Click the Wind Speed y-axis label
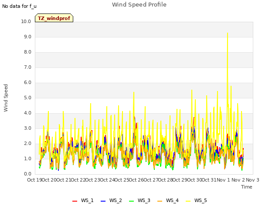The width and height of the screenshot is (279, 209). tap(6, 98)
